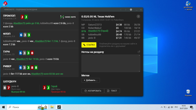Screen dimensions: 196x110
Task: Click the КОПИРОВАТЬ button
Action: coord(93,91)
